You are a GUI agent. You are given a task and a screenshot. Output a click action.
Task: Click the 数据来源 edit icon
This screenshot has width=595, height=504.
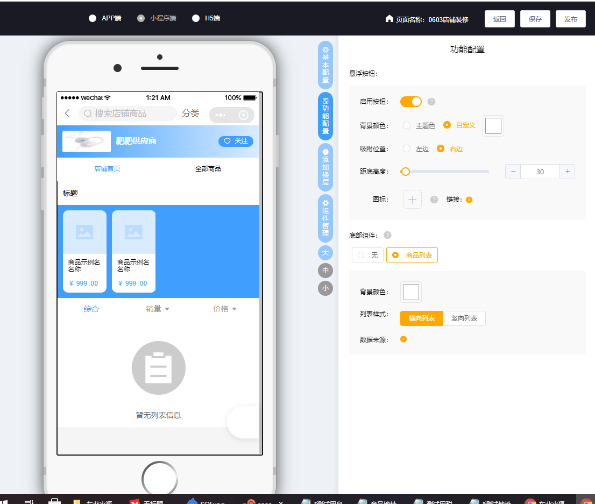[403, 339]
